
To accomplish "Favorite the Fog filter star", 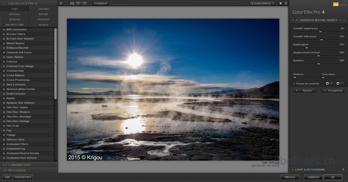I will click(x=4, y=130).
